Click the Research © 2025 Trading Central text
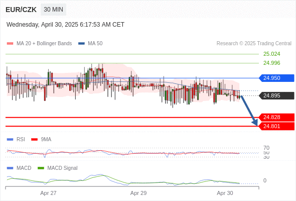The height and width of the screenshot is (201, 296). 254,44
